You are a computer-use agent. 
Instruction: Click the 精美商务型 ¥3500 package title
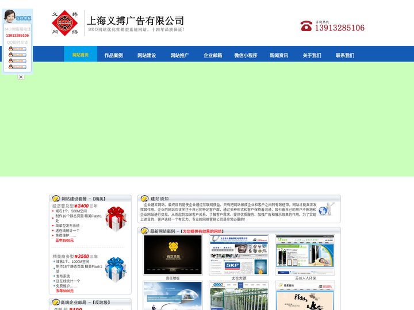[x=75, y=257]
